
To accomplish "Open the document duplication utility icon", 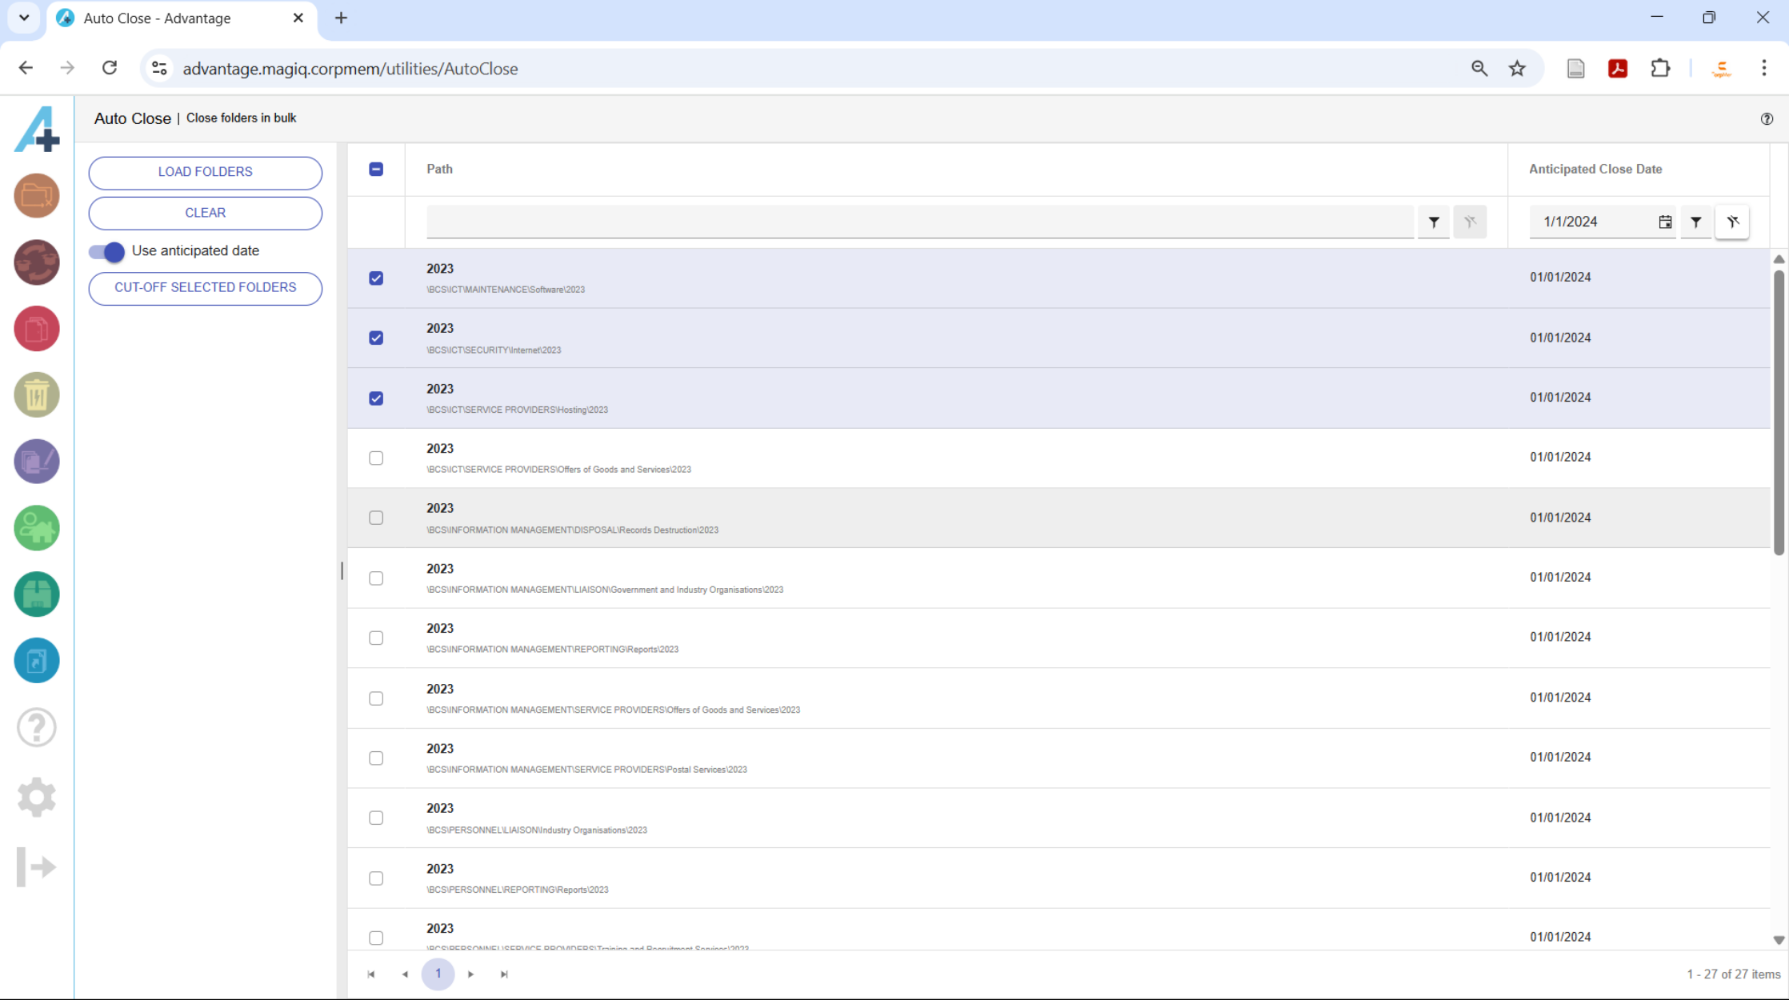I will tap(37, 329).
